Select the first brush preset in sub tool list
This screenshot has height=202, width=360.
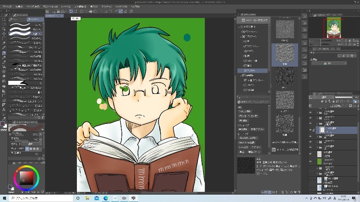click(25, 25)
